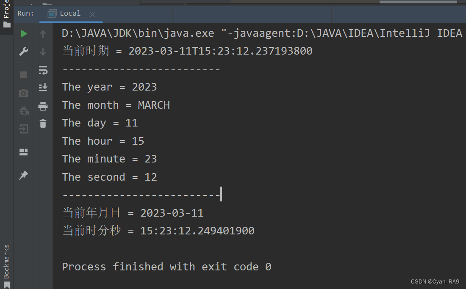This screenshot has width=466, height=289.
Task: Clear all console output with trash icon
Action: pos(43,124)
